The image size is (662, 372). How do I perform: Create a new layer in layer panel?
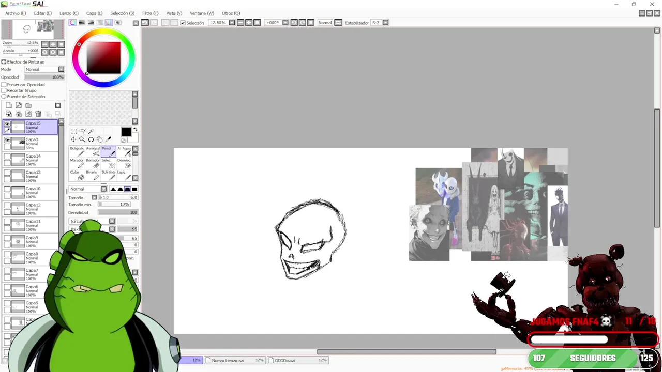pyautogui.click(x=9, y=105)
